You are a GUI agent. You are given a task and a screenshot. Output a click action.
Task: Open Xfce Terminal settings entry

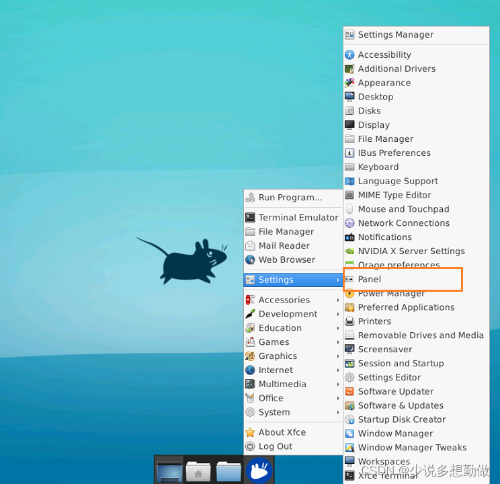pos(416,476)
